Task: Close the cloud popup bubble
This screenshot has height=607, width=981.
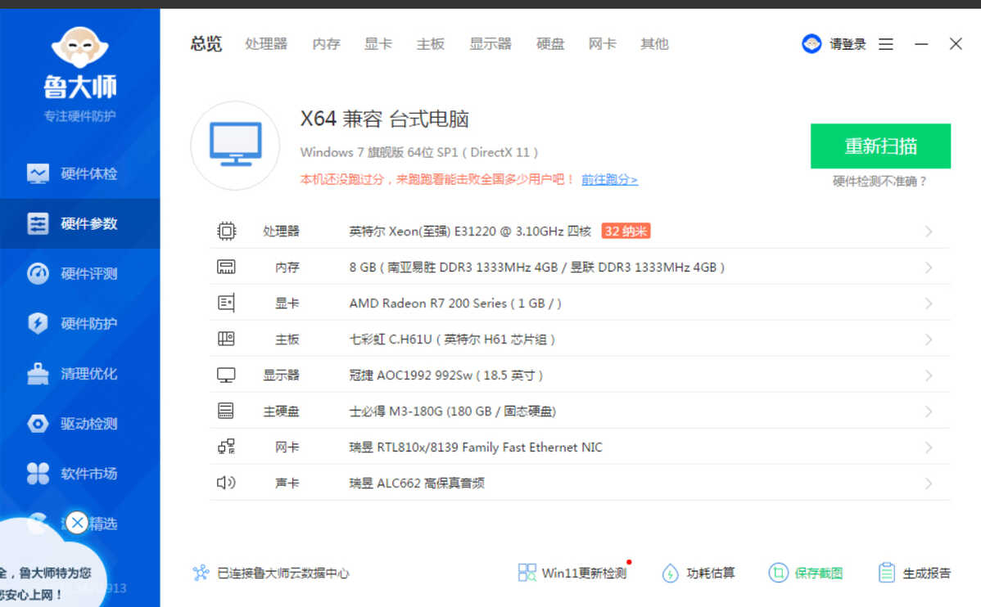Action: coord(78,523)
